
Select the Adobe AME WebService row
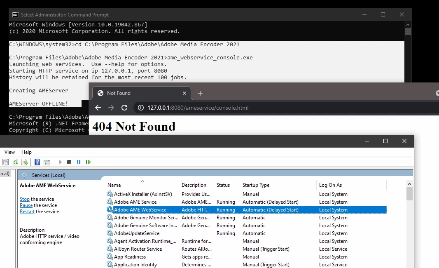click(x=246, y=210)
